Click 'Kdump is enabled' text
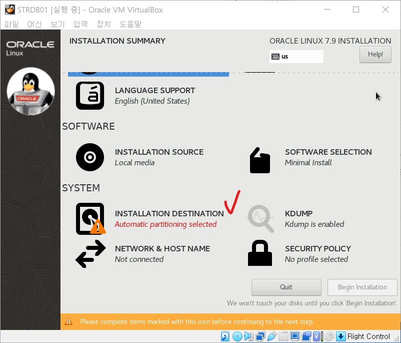 point(314,224)
